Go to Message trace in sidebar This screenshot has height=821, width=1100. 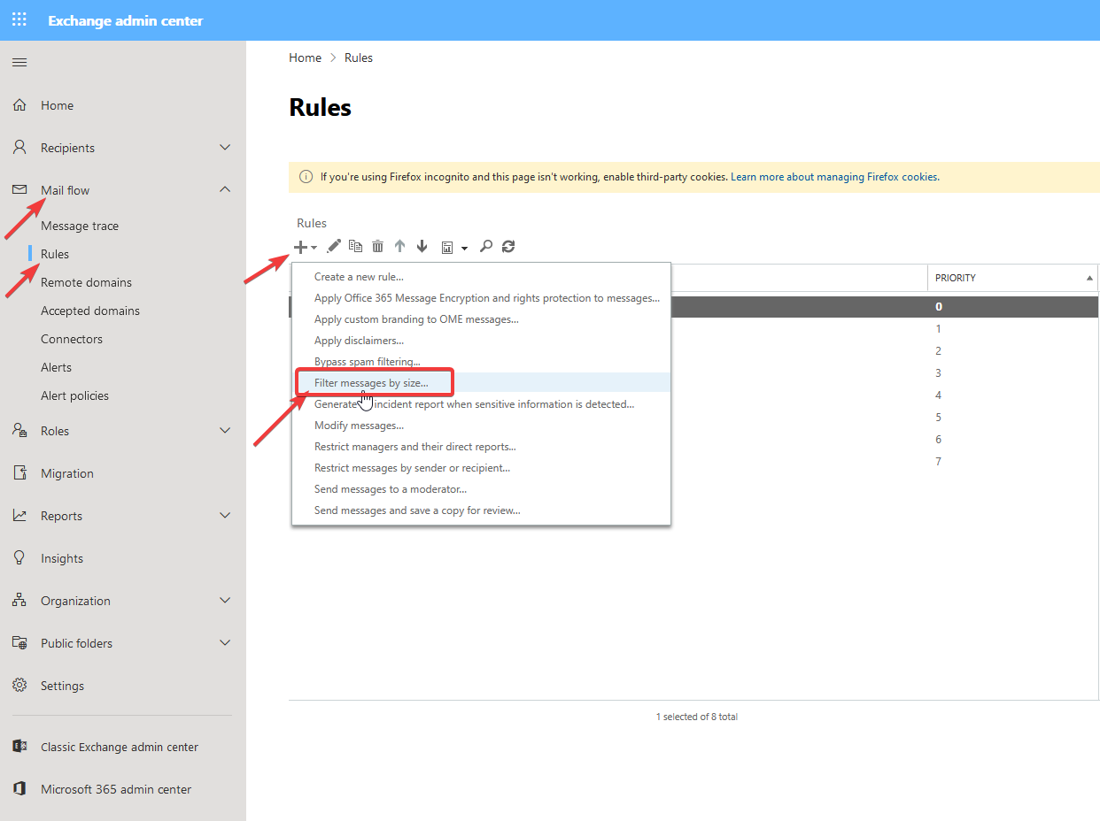click(x=80, y=226)
